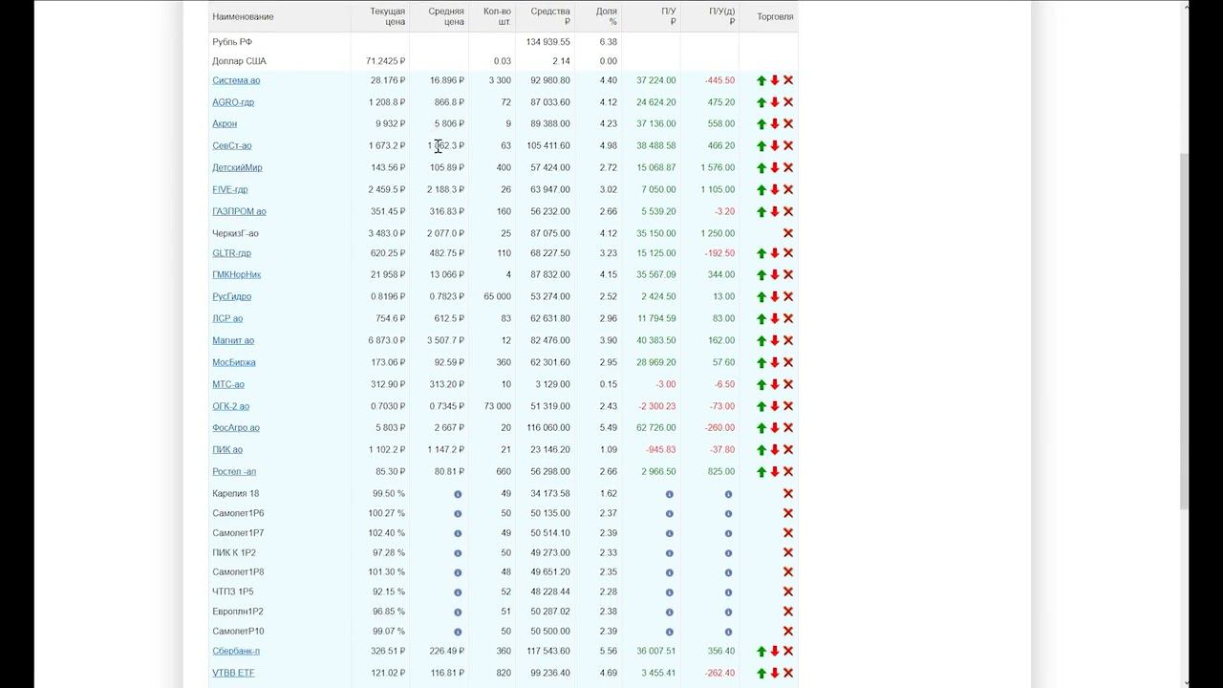Click the П/У info icon for ЧТПЗ 1Р5

pos(669,592)
